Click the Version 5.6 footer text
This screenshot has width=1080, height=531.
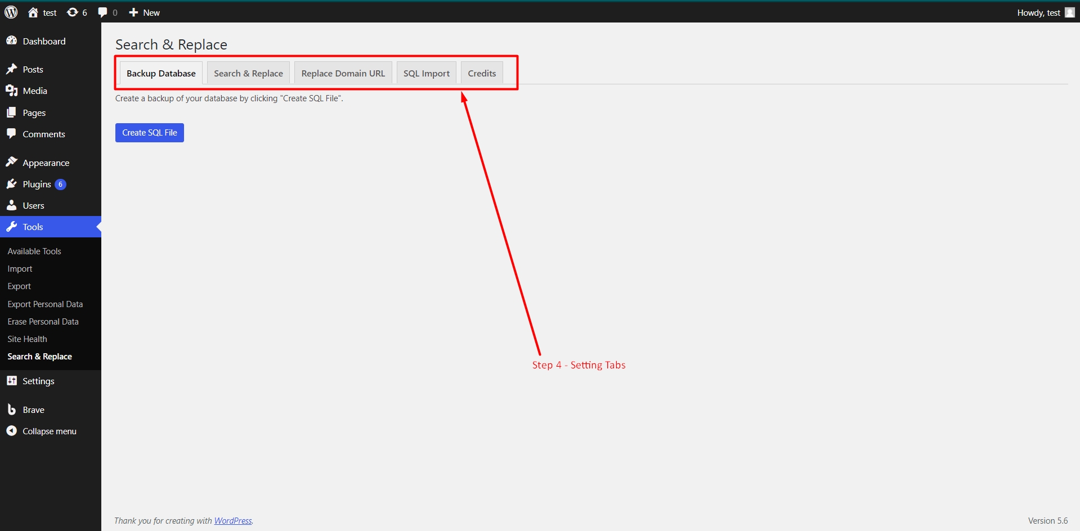[1048, 521]
